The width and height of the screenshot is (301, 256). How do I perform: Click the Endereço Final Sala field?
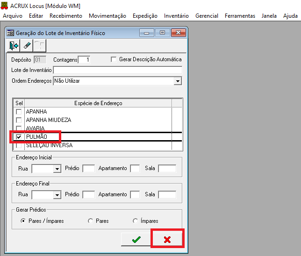(x=167, y=195)
